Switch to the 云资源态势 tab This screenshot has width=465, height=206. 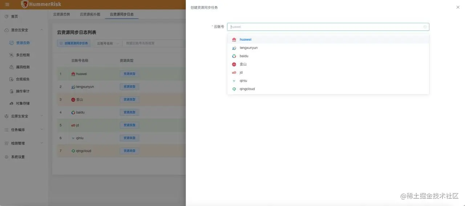click(61, 15)
